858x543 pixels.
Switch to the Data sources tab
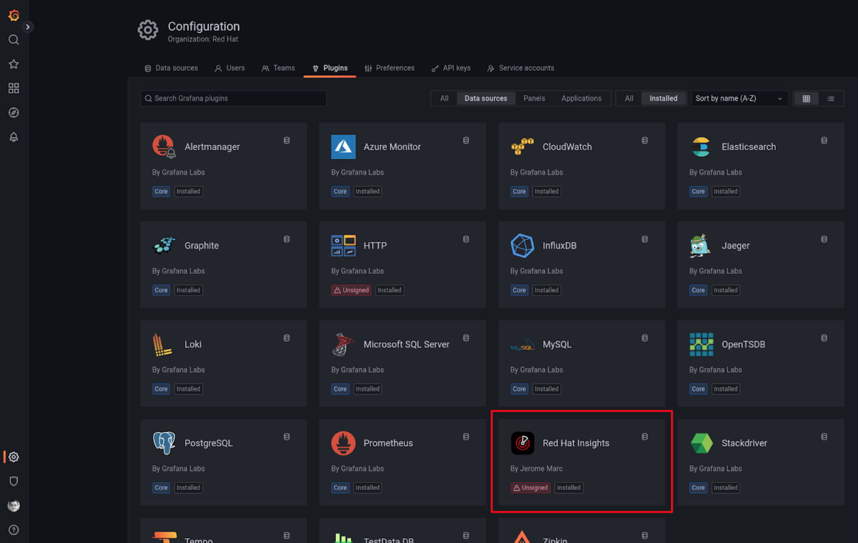point(171,68)
